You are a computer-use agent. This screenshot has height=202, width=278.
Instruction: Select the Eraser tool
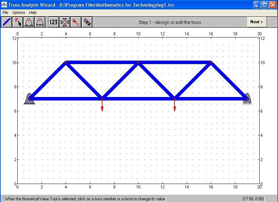click(x=87, y=22)
